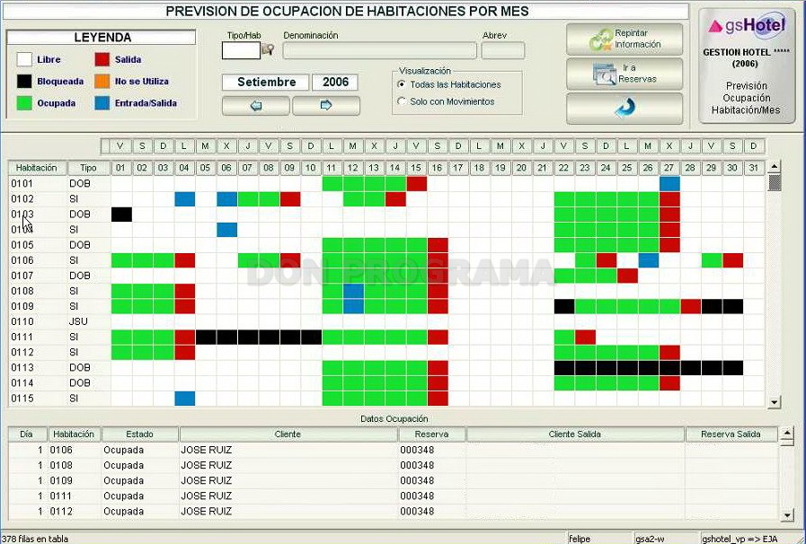The image size is (806, 544).
Task: Click the gsHotel logo
Action: coord(747,25)
